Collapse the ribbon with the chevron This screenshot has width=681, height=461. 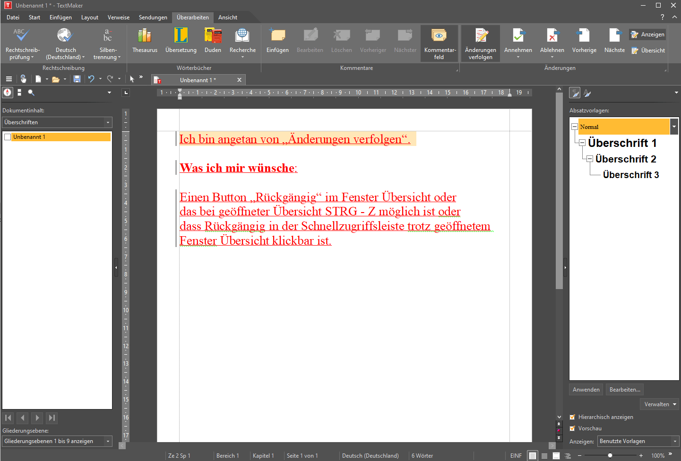[x=674, y=17]
